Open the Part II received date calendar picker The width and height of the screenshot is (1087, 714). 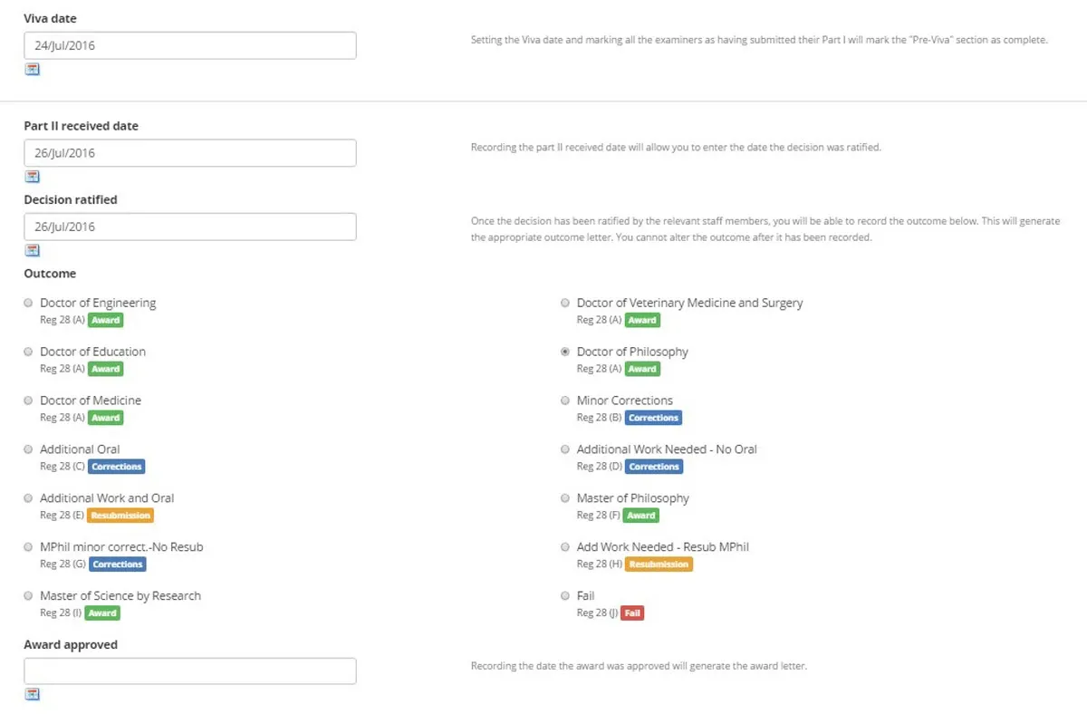point(32,177)
